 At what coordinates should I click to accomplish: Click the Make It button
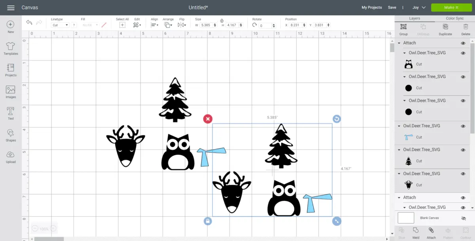[451, 8]
